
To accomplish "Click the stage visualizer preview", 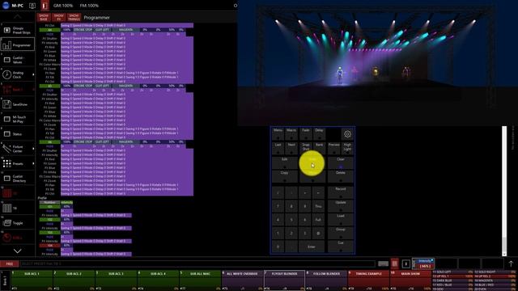I will pyautogui.click(x=378, y=63).
